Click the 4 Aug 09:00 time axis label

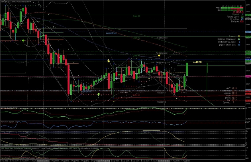(x=55, y=161)
